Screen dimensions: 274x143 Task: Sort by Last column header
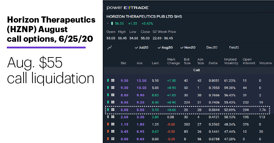pos(155,63)
